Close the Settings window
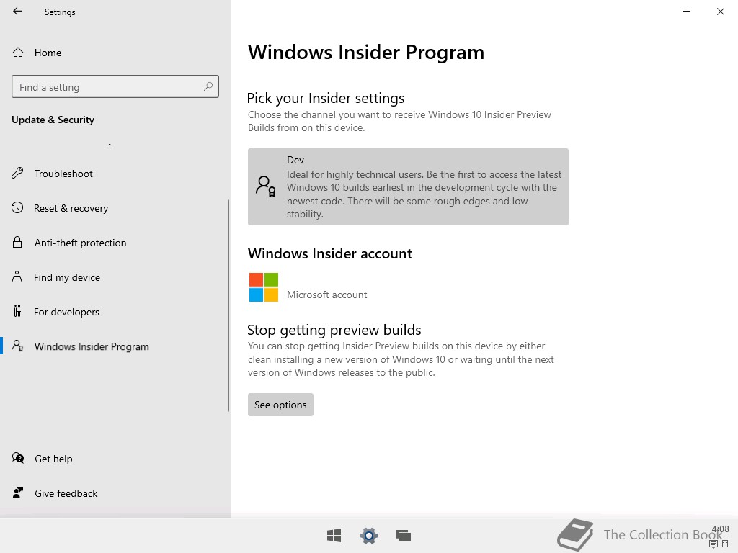Screen dimensions: 738x553 tap(721, 12)
